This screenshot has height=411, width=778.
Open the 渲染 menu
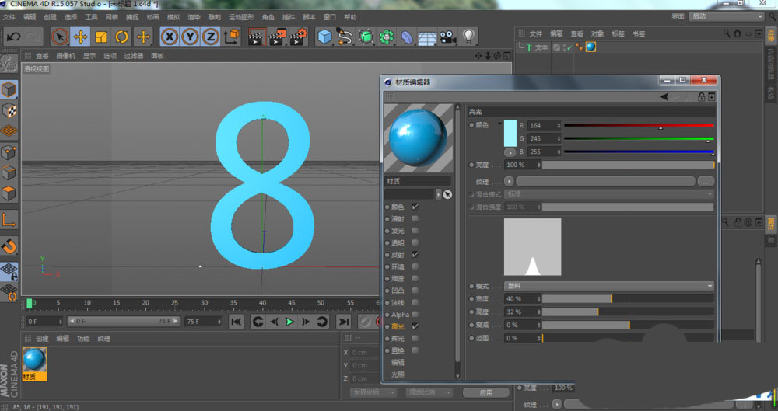[x=194, y=17]
